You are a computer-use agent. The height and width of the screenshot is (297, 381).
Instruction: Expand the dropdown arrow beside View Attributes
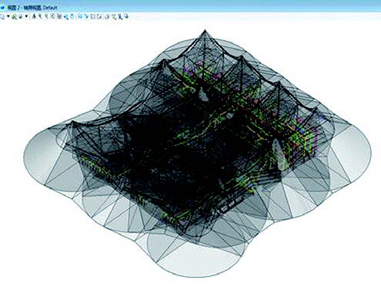[x=8, y=16]
